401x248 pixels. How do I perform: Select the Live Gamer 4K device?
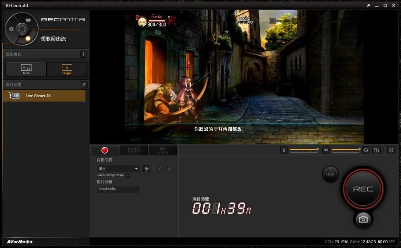pos(44,96)
